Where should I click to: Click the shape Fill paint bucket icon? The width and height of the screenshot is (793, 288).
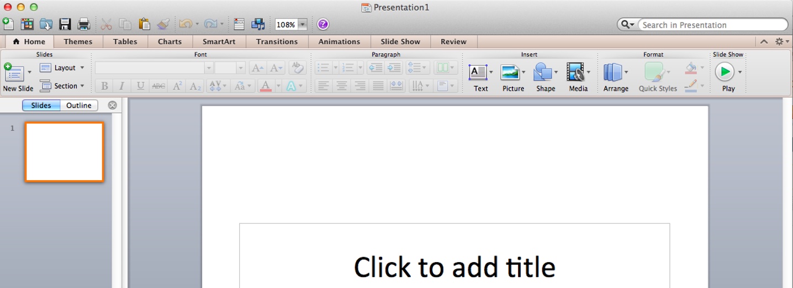point(691,69)
